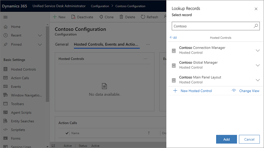Open more tabs ellipsis next to Hosted Controls tab
Screen dimensions: 264x148
(x=148, y=44)
